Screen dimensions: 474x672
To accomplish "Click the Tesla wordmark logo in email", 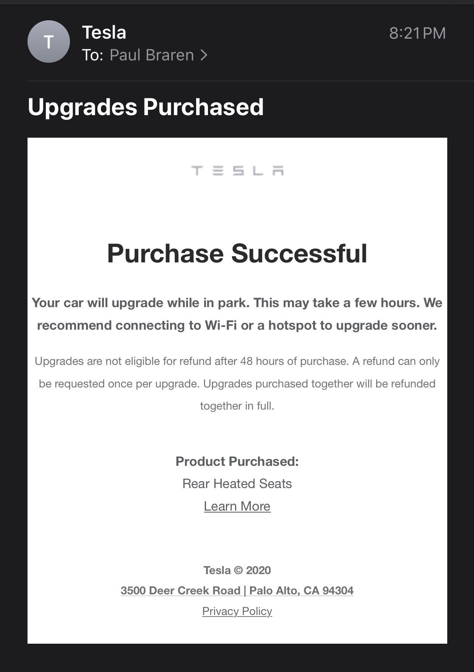I will point(237,171).
